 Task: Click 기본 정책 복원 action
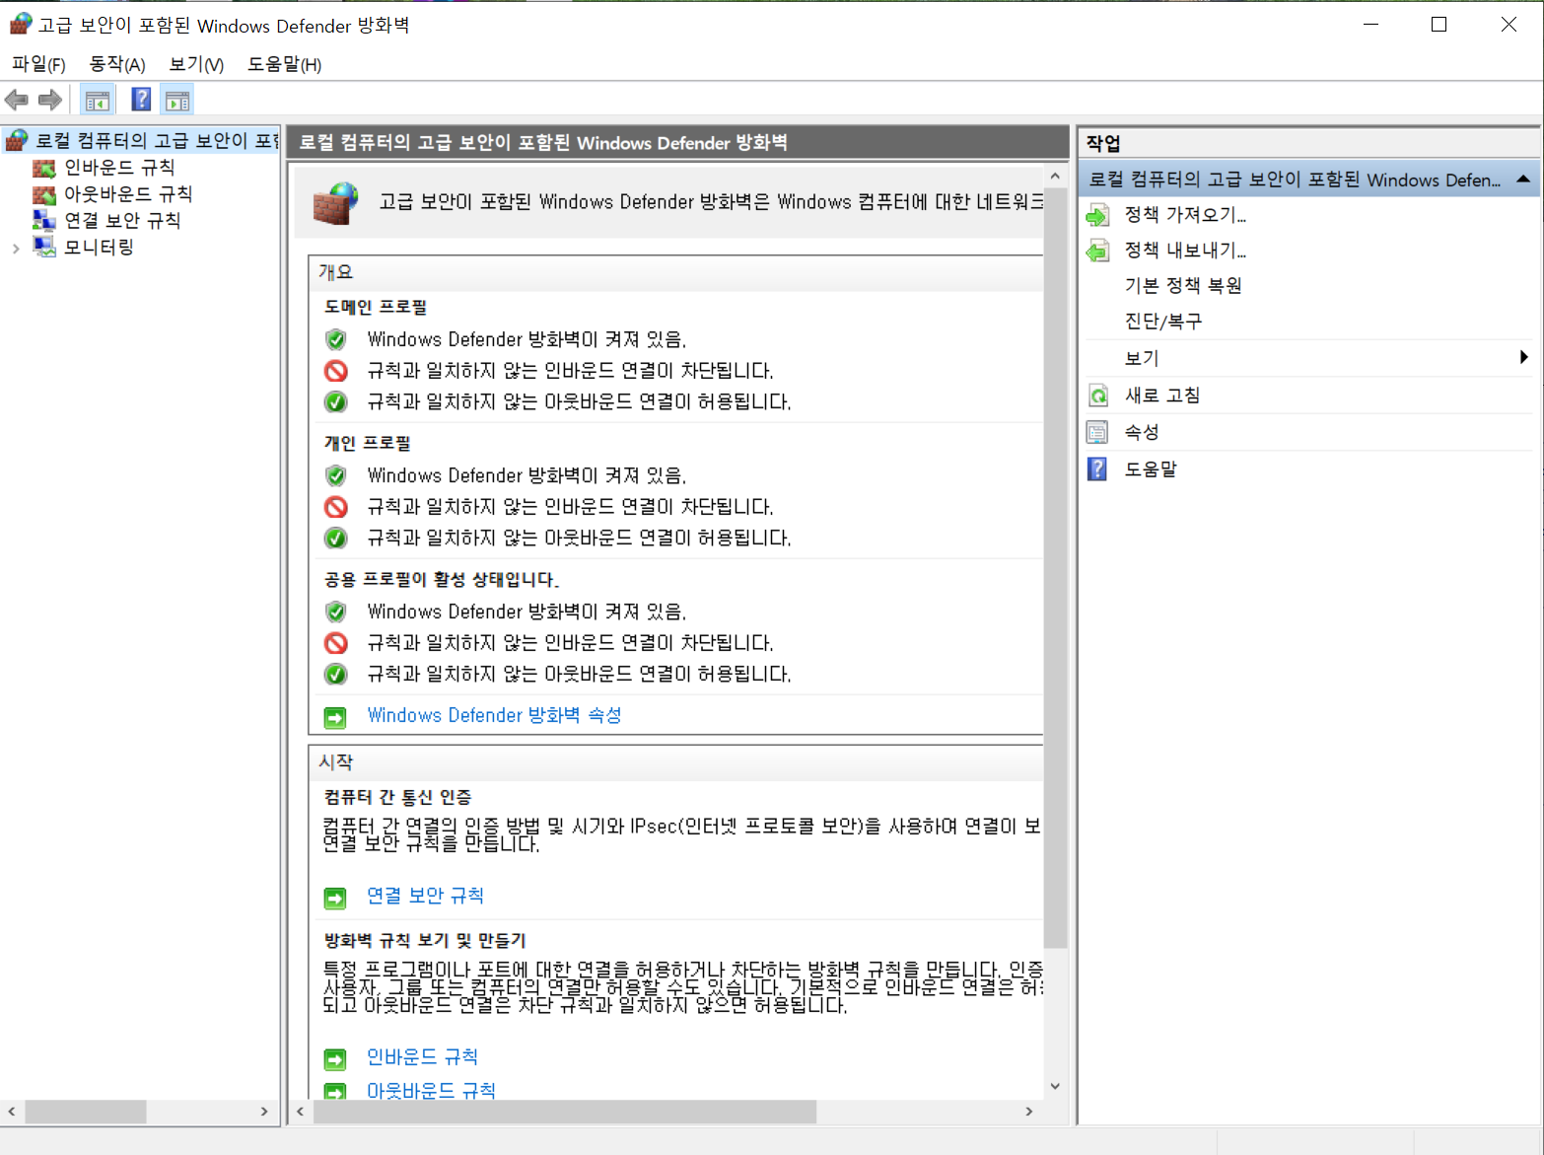[1183, 286]
